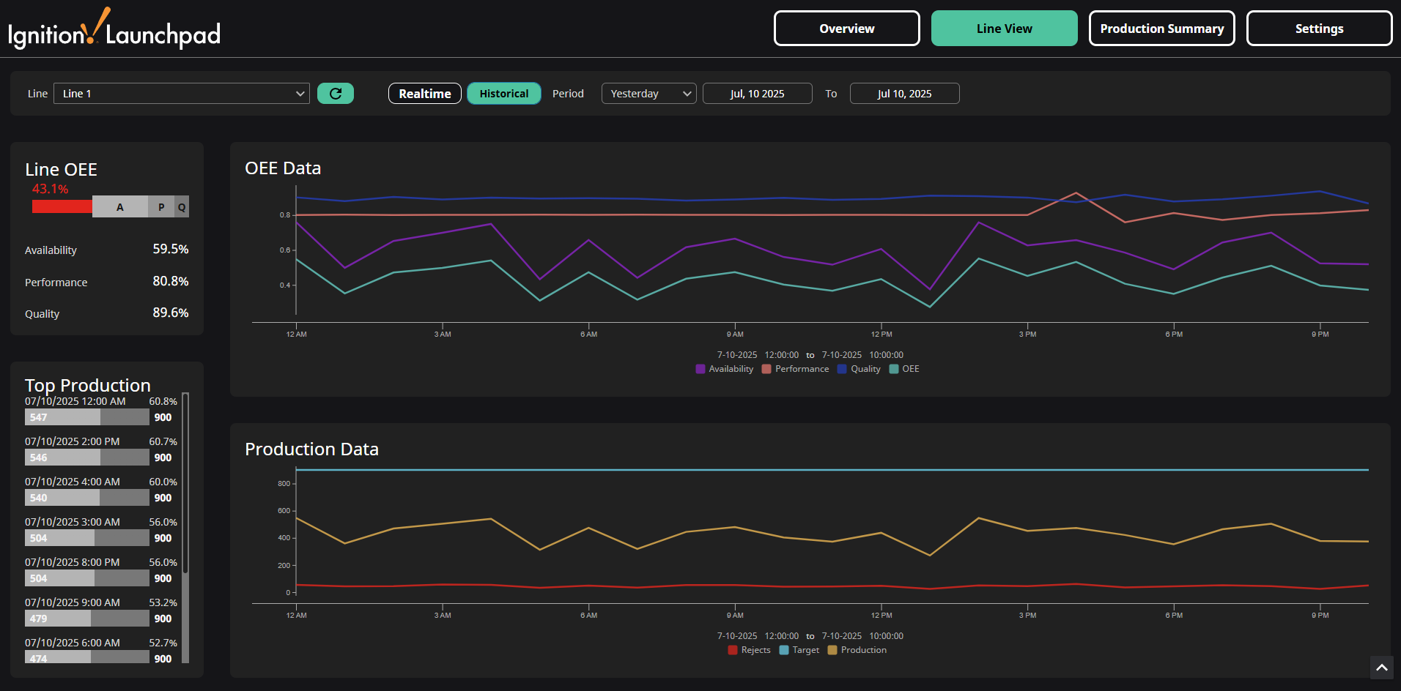Click the Ignition Launchpad logo
The height and width of the screenshot is (691, 1401).
(x=114, y=31)
